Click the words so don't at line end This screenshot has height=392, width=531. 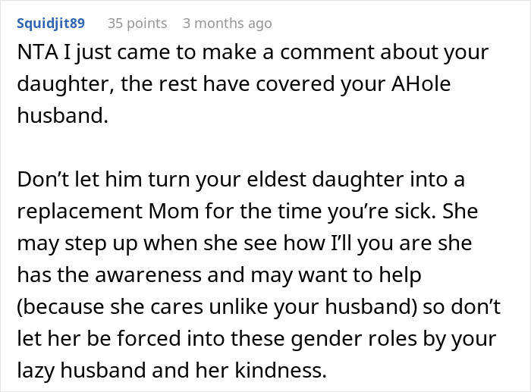pos(461,307)
